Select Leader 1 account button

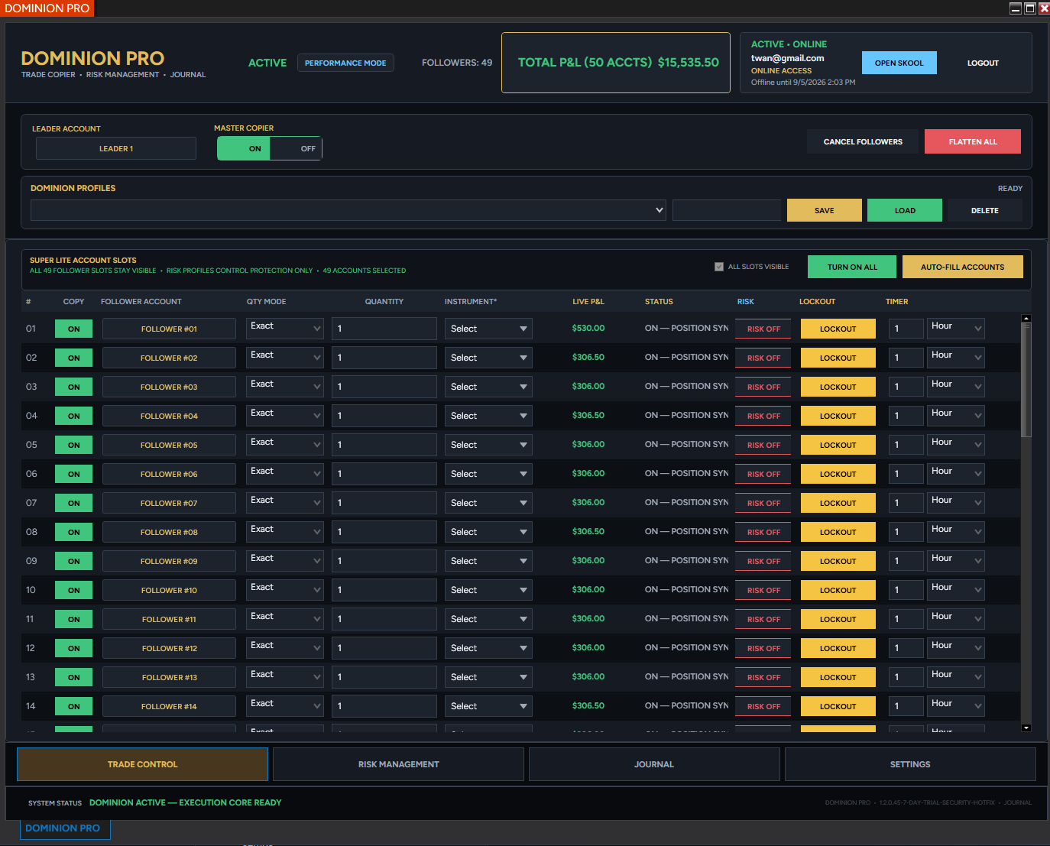coord(116,148)
